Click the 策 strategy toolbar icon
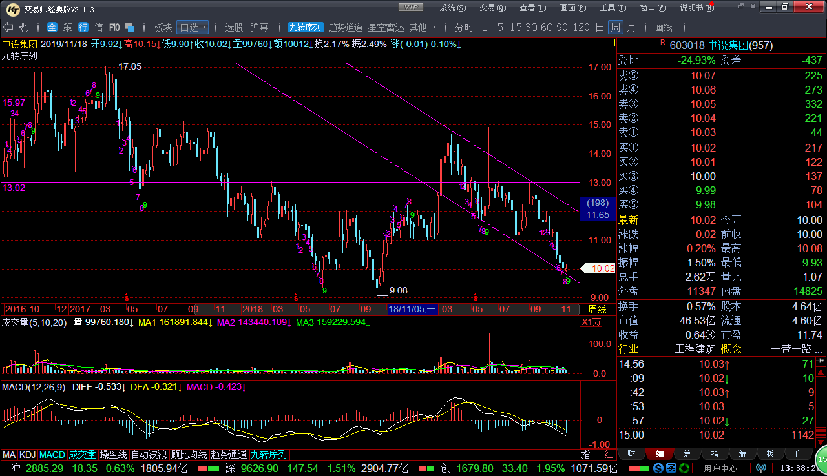The width and height of the screenshot is (827, 476). (x=68, y=27)
